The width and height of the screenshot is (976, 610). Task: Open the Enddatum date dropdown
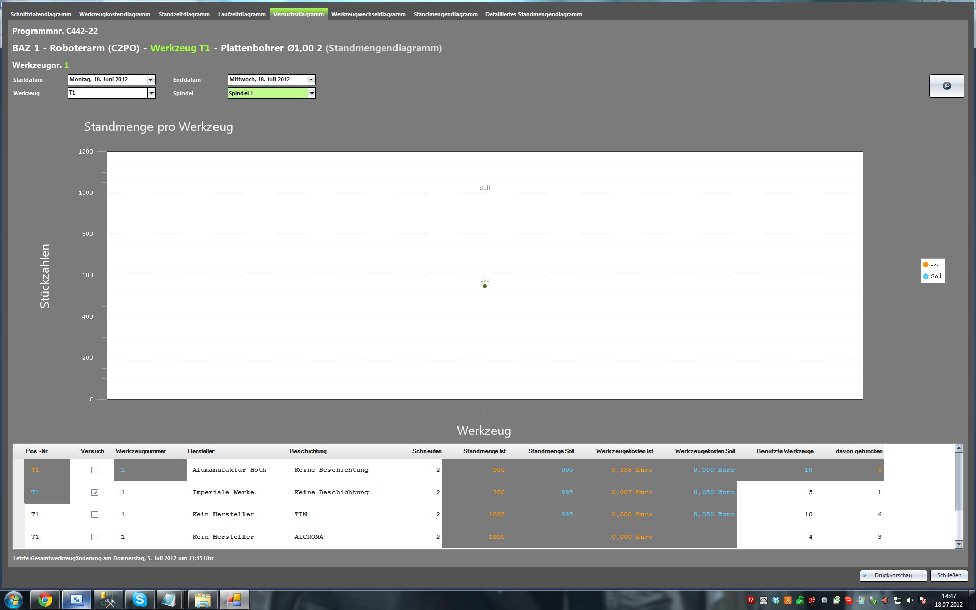coord(311,80)
